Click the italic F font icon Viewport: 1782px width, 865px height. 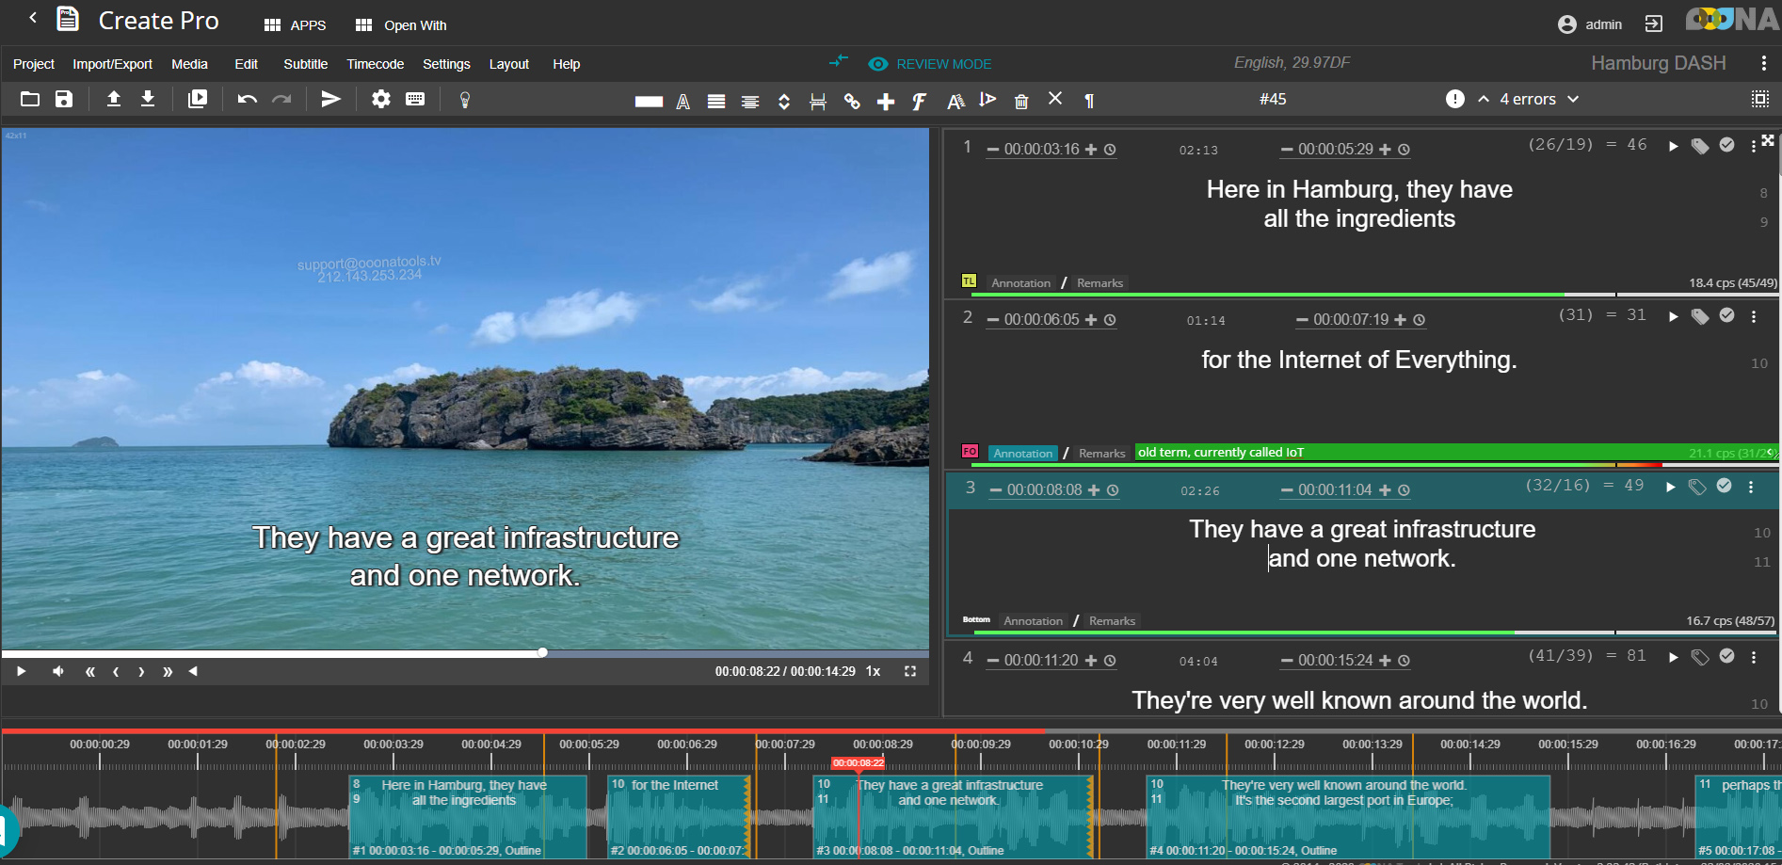(x=919, y=101)
